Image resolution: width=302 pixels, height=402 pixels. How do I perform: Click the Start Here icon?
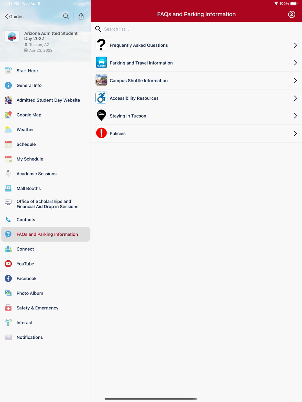pyautogui.click(x=8, y=71)
